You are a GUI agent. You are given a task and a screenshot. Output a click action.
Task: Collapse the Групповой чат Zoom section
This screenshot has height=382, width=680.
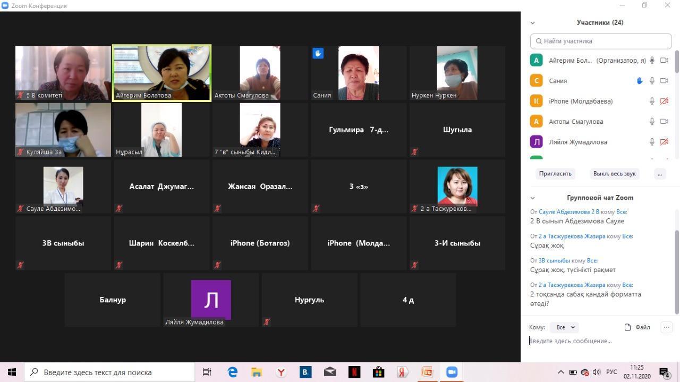pos(532,198)
